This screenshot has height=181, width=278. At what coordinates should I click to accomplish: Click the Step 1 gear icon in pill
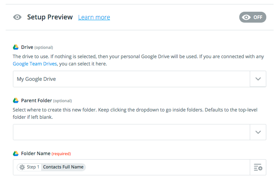click(x=22, y=167)
